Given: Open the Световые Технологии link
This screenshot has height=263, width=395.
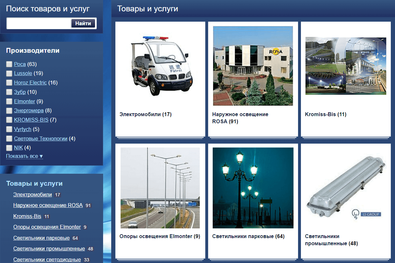Looking at the screenshot, I should pyautogui.click(x=41, y=138).
